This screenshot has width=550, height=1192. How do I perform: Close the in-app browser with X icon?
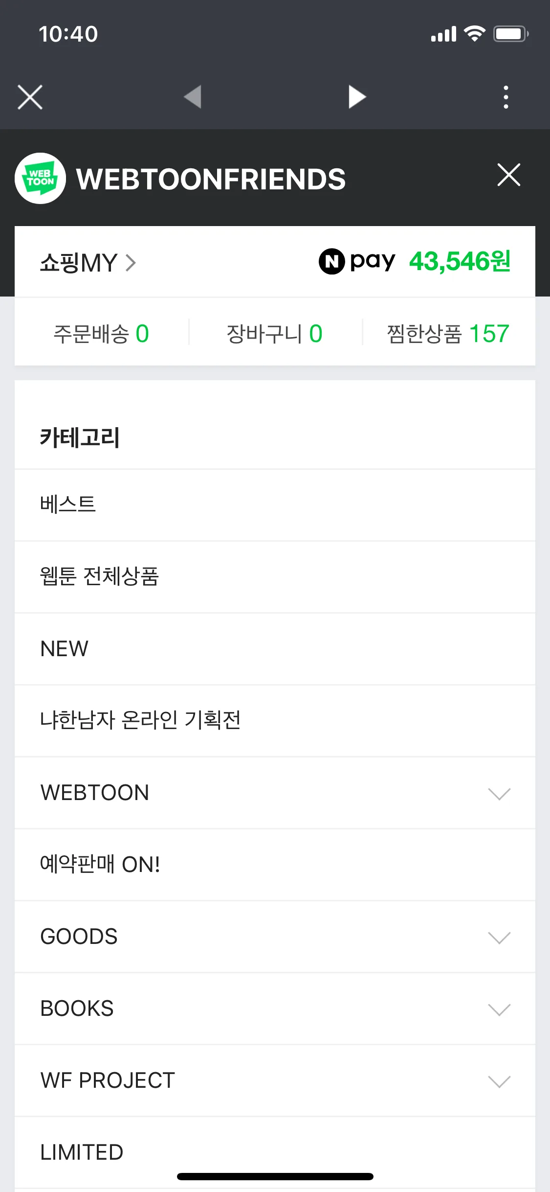(30, 97)
